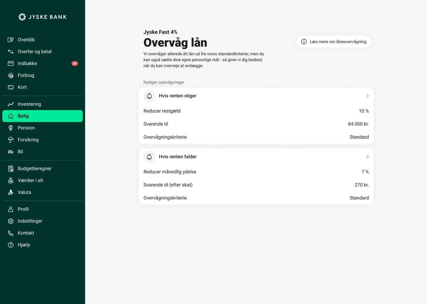This screenshot has height=304, width=427.
Task: Open the Hvis renten falder heading
Action: pyautogui.click(x=178, y=157)
